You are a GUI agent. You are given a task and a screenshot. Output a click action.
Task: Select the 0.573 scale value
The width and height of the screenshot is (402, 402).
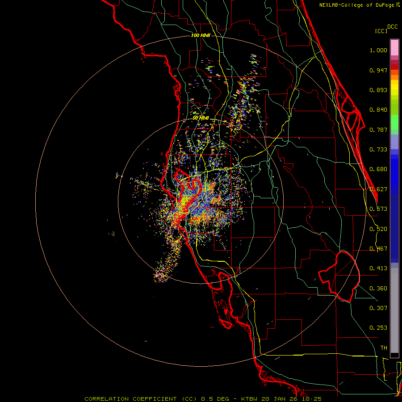tap(378, 209)
